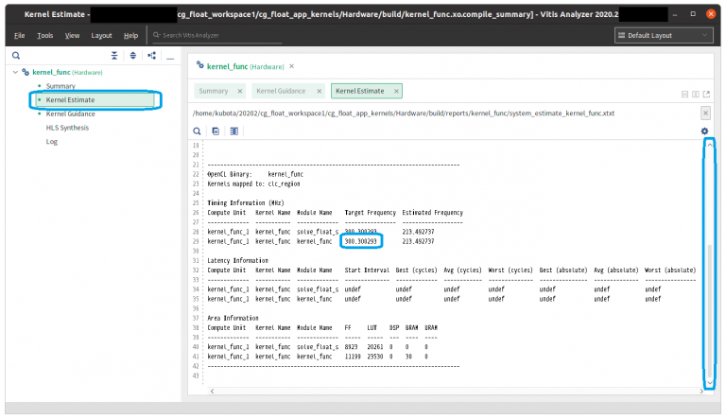The image size is (726, 419).
Task: Click the hierarchy view icon in the left panel
Action: (x=151, y=56)
